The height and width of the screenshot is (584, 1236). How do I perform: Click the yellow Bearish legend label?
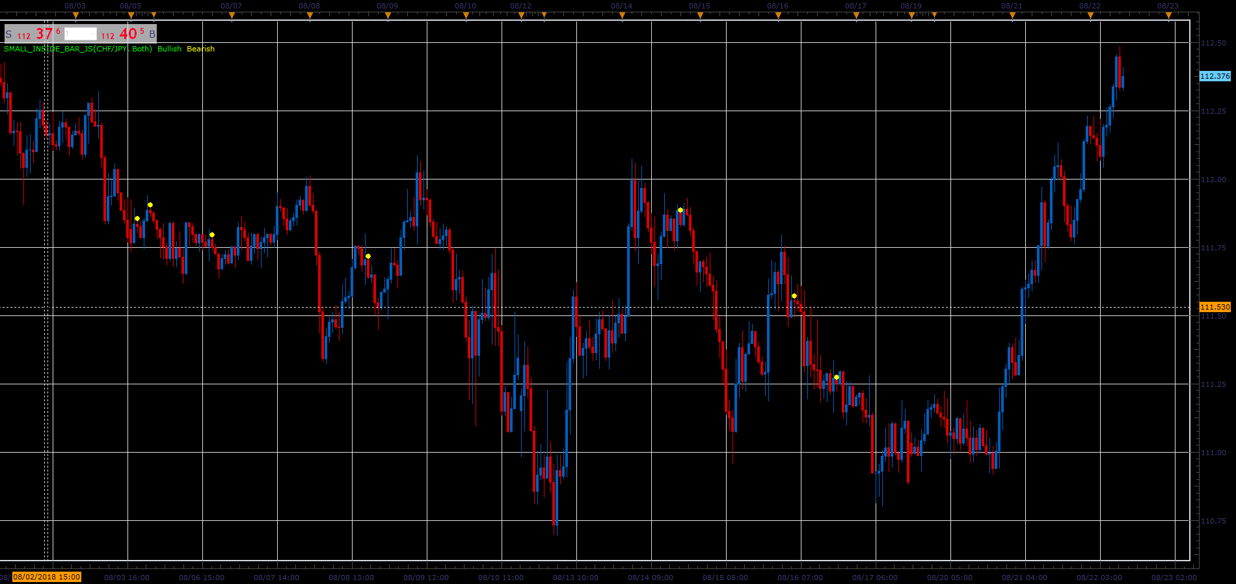point(200,49)
